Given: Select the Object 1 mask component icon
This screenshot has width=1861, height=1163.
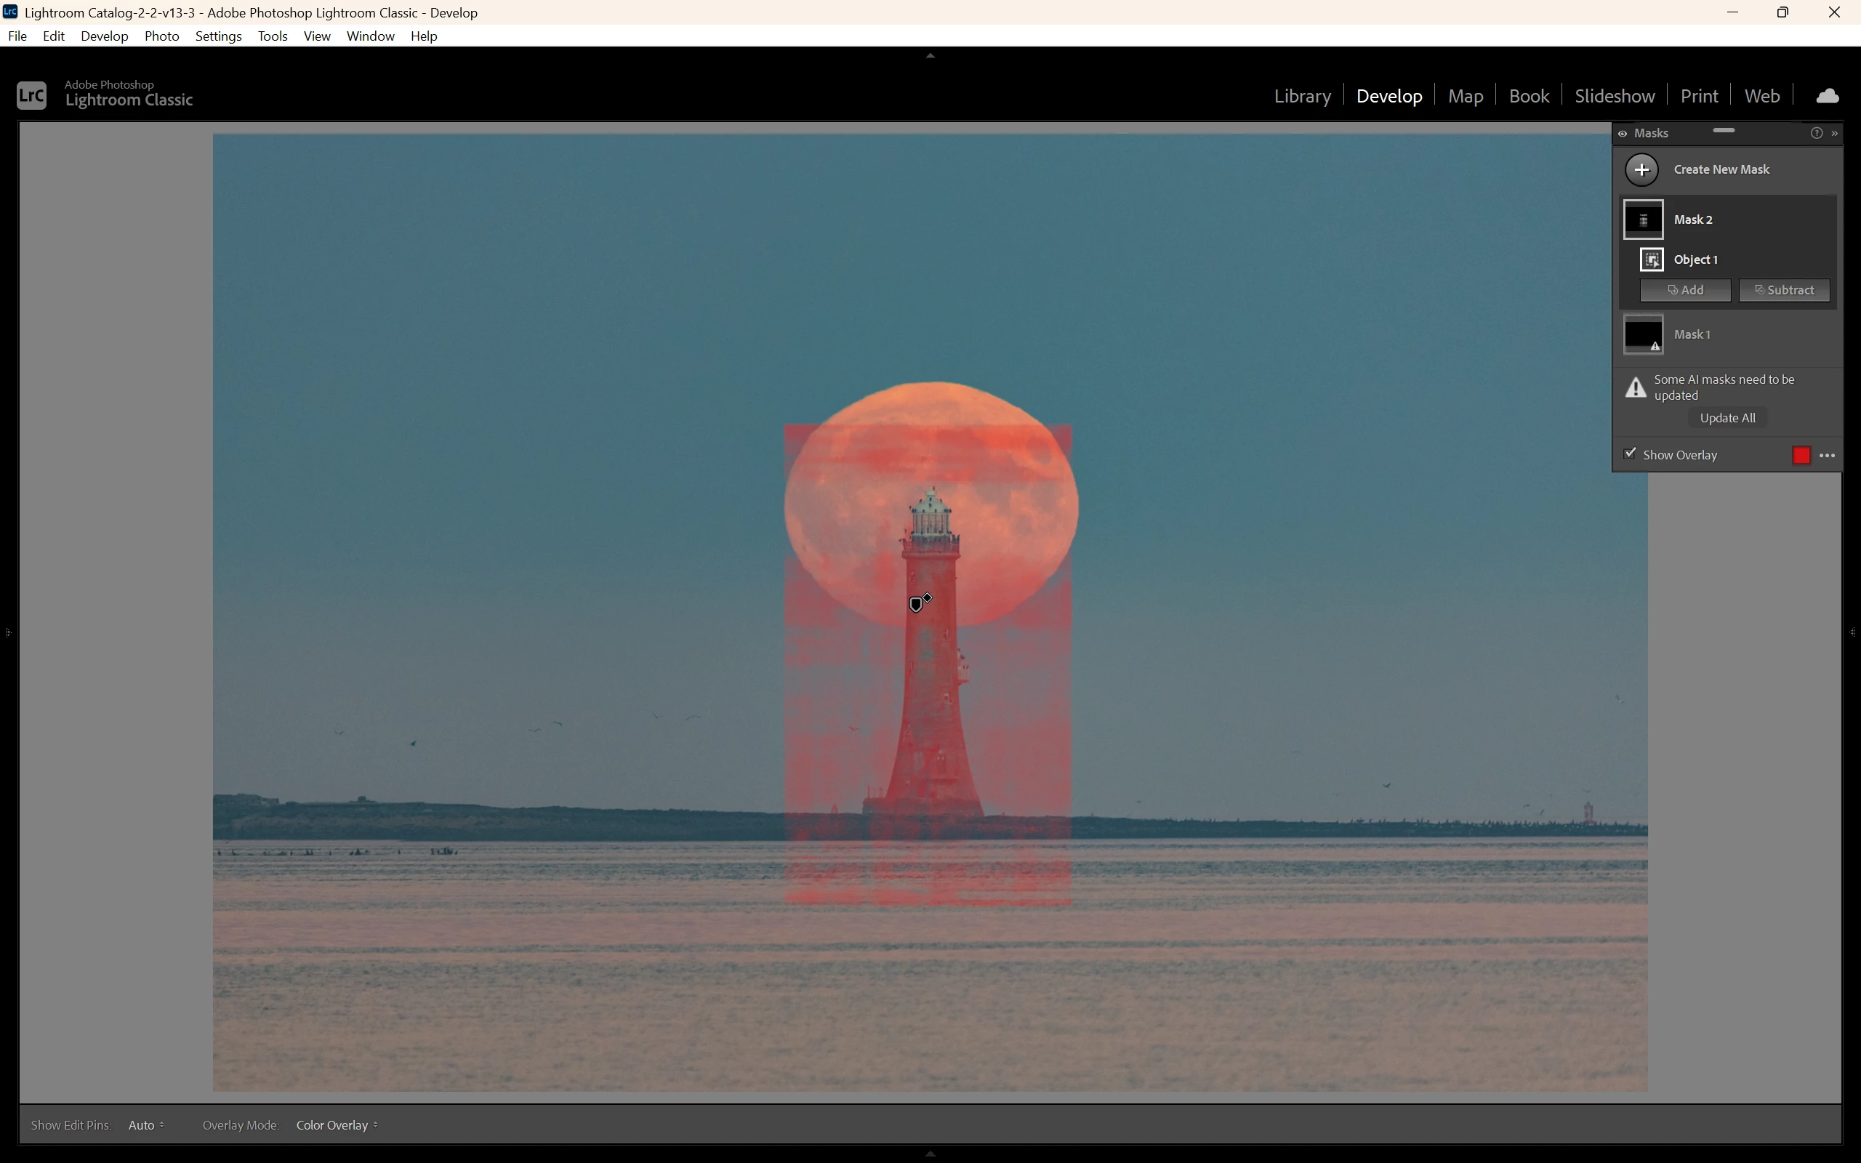Looking at the screenshot, I should click(x=1651, y=260).
